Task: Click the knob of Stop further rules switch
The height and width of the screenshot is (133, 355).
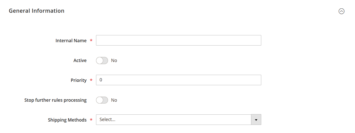Action: click(100, 100)
